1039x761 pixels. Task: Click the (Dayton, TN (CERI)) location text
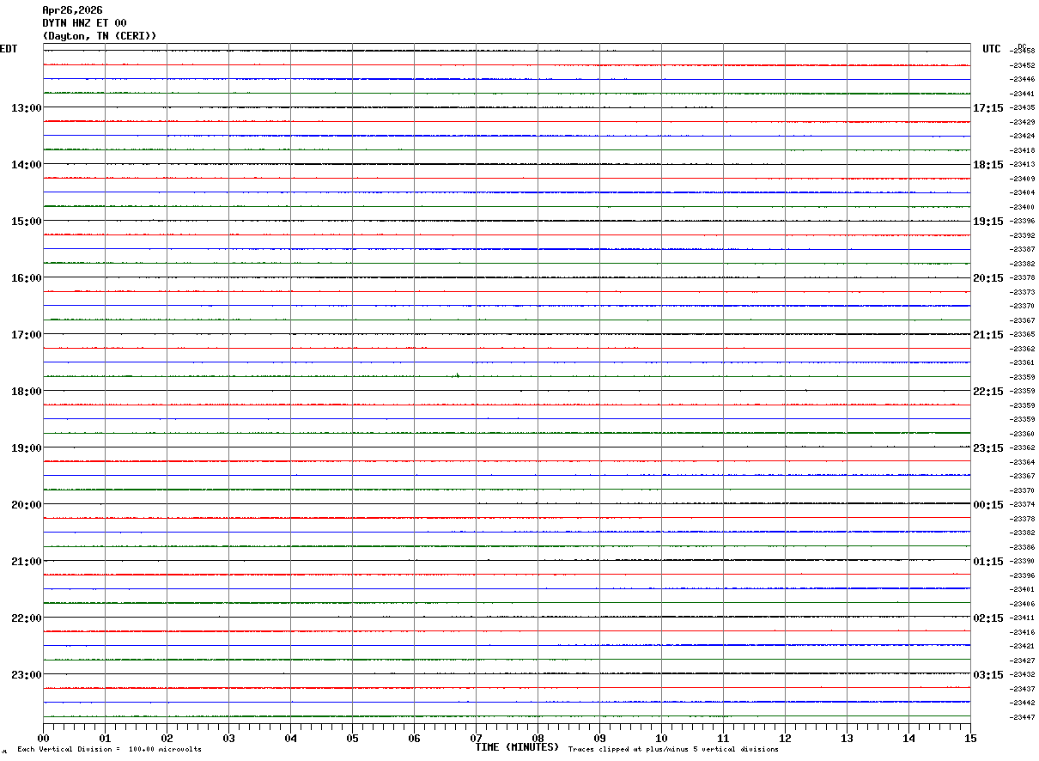click(x=100, y=36)
